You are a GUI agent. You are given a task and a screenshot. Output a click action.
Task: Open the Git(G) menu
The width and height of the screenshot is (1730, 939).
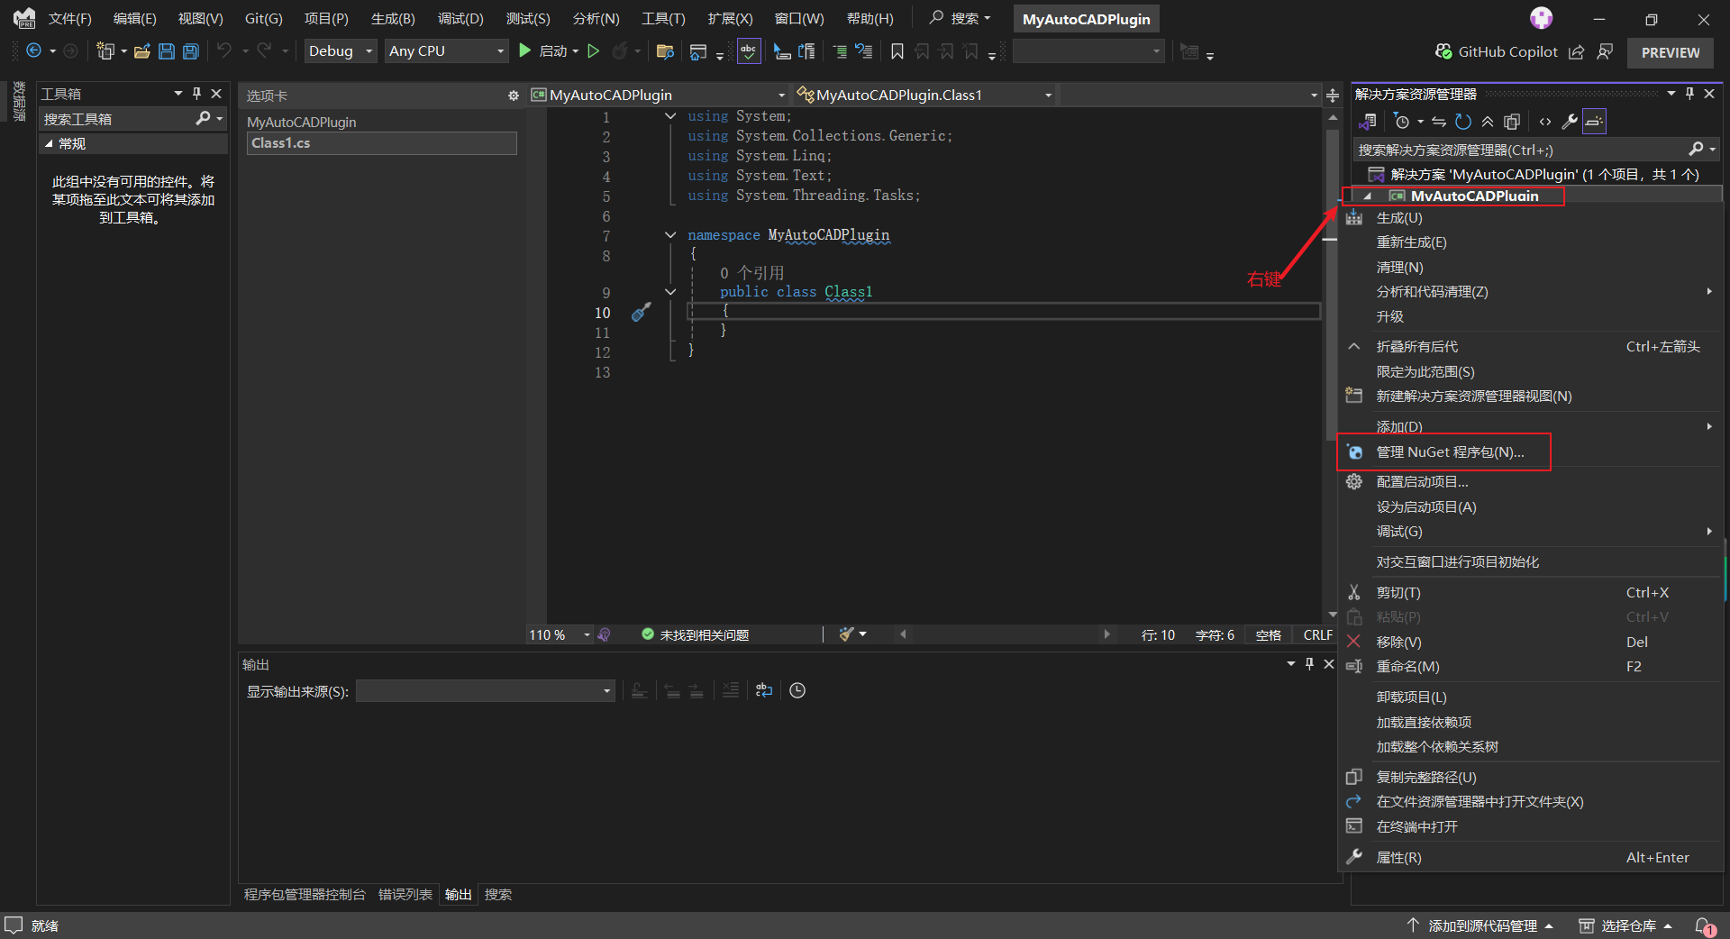pyautogui.click(x=263, y=19)
